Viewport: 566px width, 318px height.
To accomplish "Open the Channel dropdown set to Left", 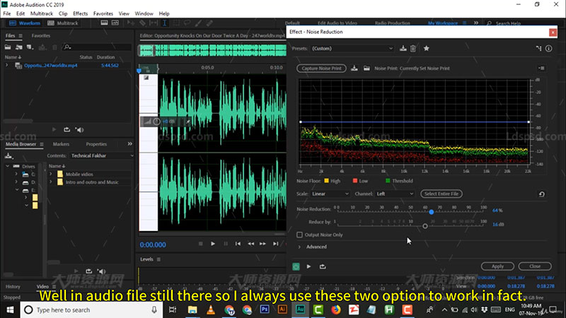I will (395, 194).
